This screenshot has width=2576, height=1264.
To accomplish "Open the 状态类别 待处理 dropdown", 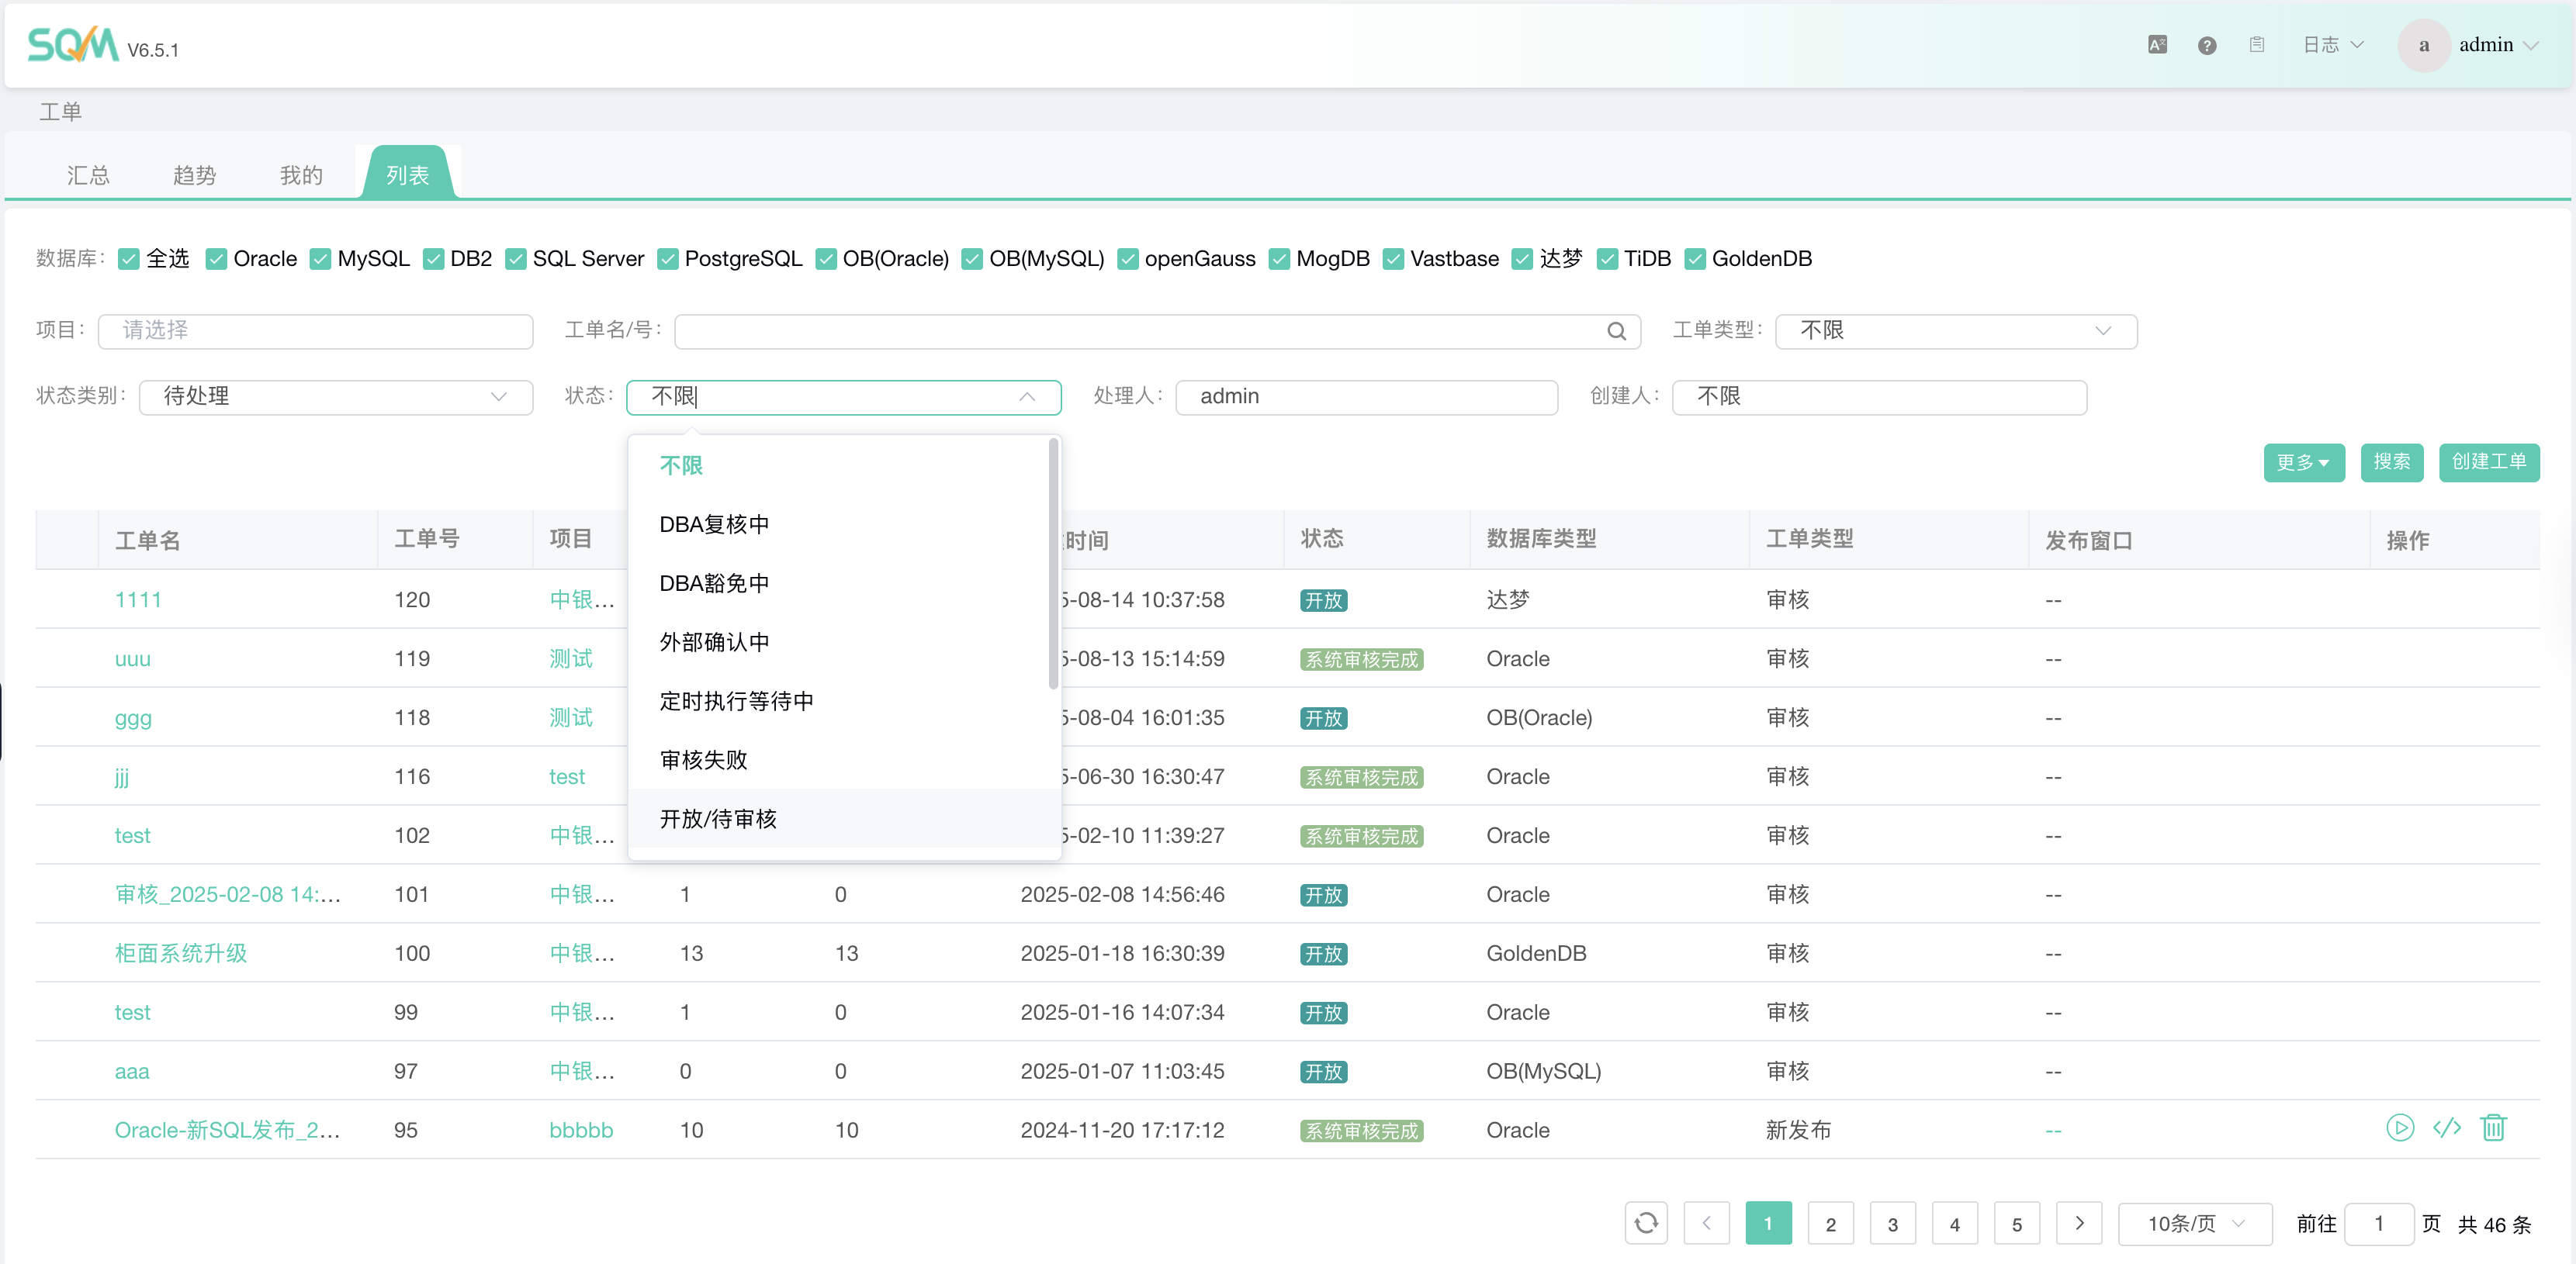I will click(x=335, y=397).
